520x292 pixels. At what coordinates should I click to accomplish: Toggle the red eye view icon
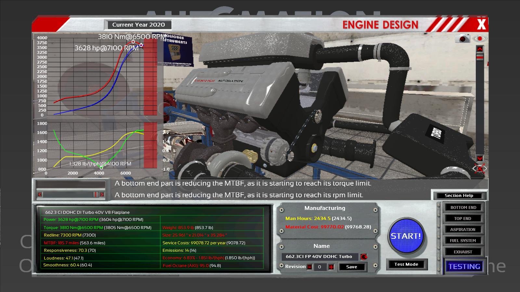tap(480, 39)
